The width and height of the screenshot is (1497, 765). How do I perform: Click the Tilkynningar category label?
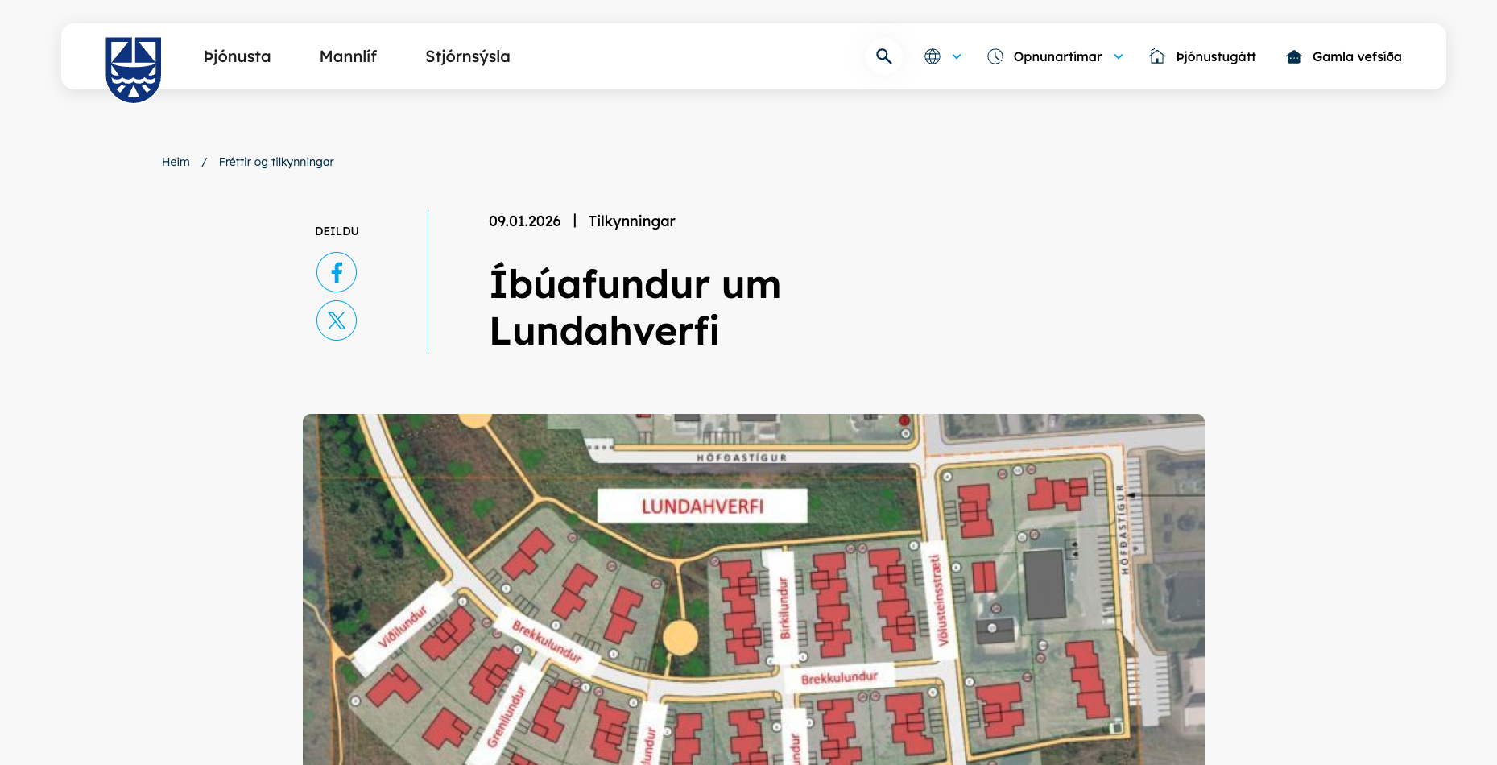coord(631,221)
